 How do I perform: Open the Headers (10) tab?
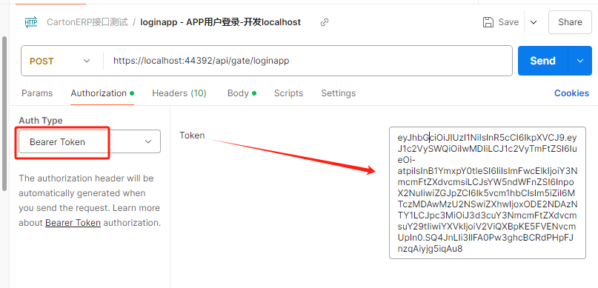pos(179,93)
